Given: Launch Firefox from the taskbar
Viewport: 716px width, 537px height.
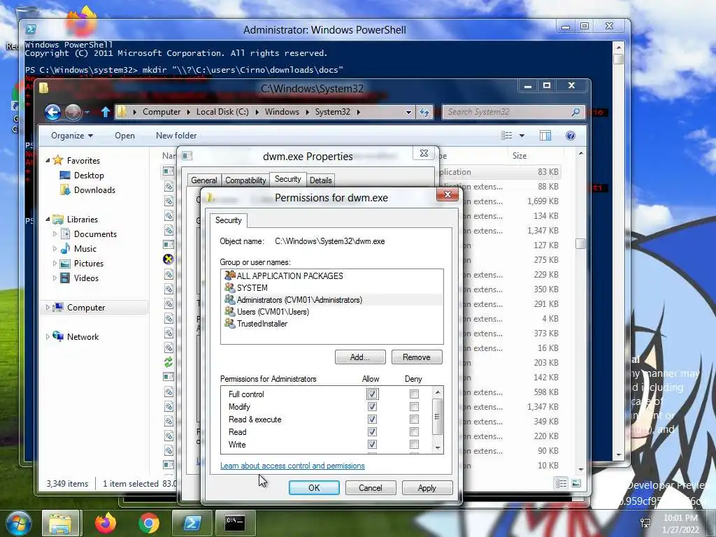Looking at the screenshot, I should click(106, 523).
